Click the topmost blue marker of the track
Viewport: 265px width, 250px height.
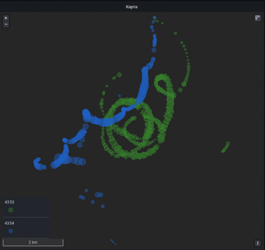[x=155, y=18]
